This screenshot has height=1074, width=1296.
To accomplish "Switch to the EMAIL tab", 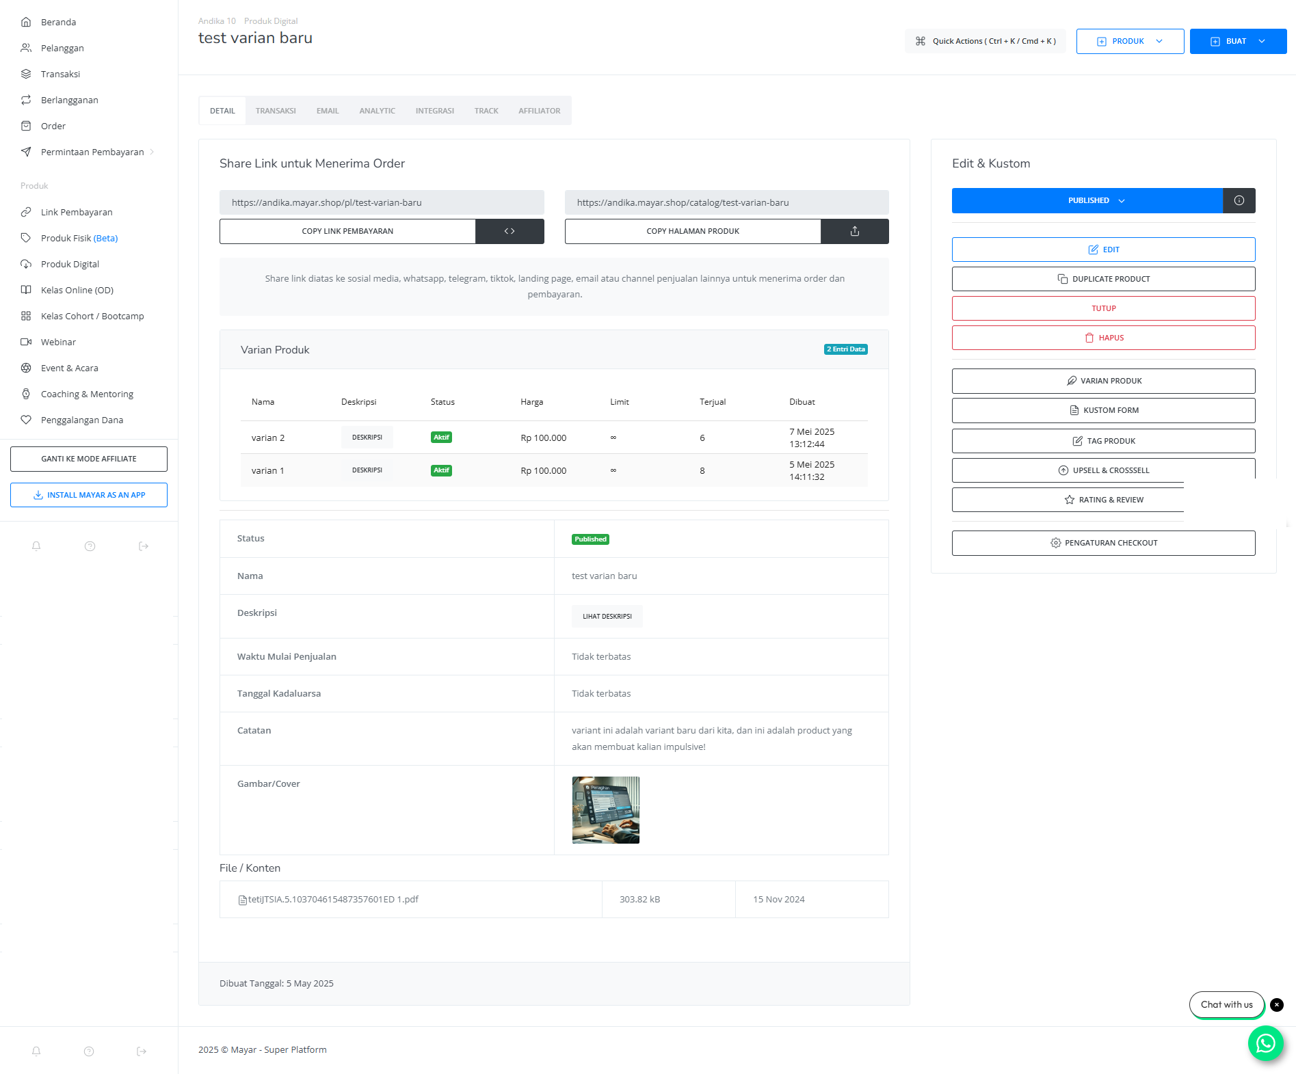I will pyautogui.click(x=328, y=111).
